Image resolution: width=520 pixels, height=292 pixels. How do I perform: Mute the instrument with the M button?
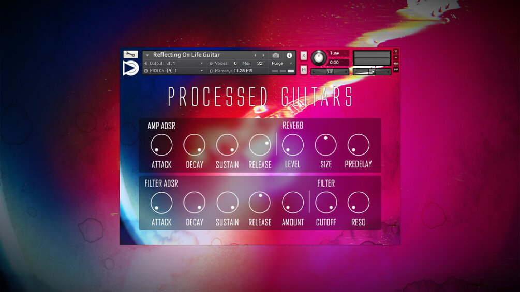coord(303,70)
